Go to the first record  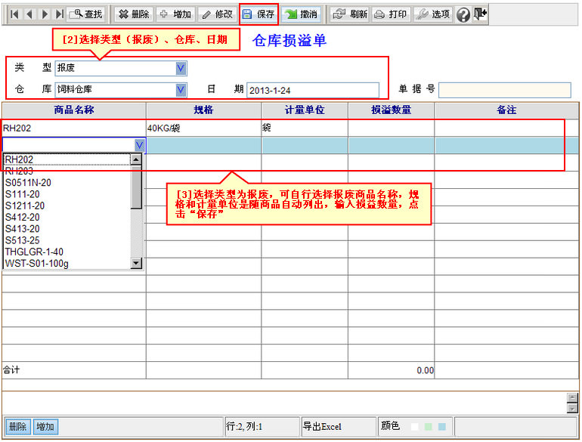click(x=14, y=14)
